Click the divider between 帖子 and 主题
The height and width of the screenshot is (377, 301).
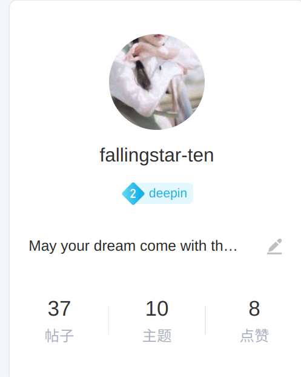click(x=108, y=320)
